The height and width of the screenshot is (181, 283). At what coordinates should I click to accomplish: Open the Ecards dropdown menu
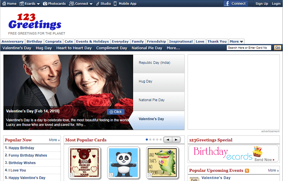pos(29,4)
